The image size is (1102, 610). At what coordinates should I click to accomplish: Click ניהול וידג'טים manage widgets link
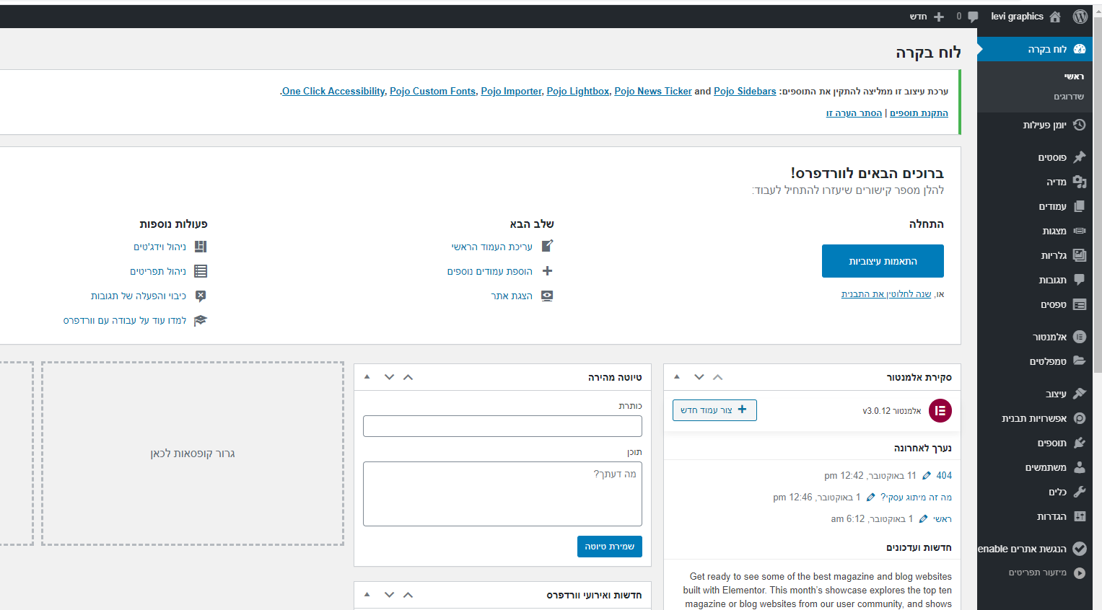tap(160, 247)
